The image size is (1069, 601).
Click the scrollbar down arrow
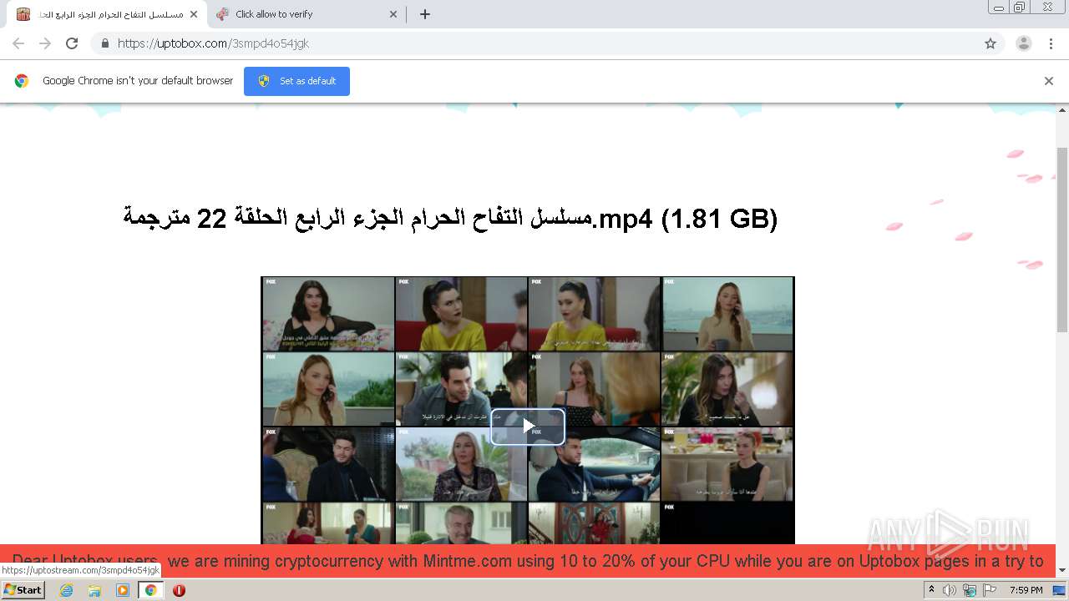(1062, 571)
